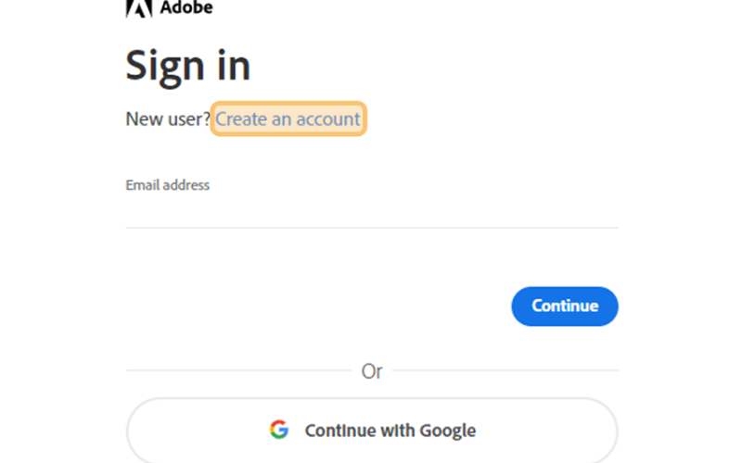Click the divider line right of "Or"

[x=505, y=370]
